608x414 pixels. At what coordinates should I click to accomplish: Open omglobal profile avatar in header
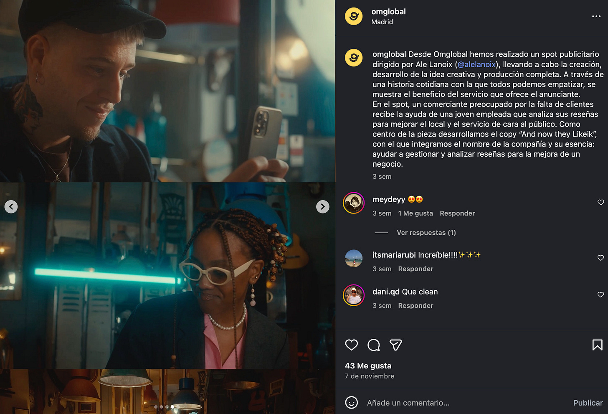click(x=354, y=16)
